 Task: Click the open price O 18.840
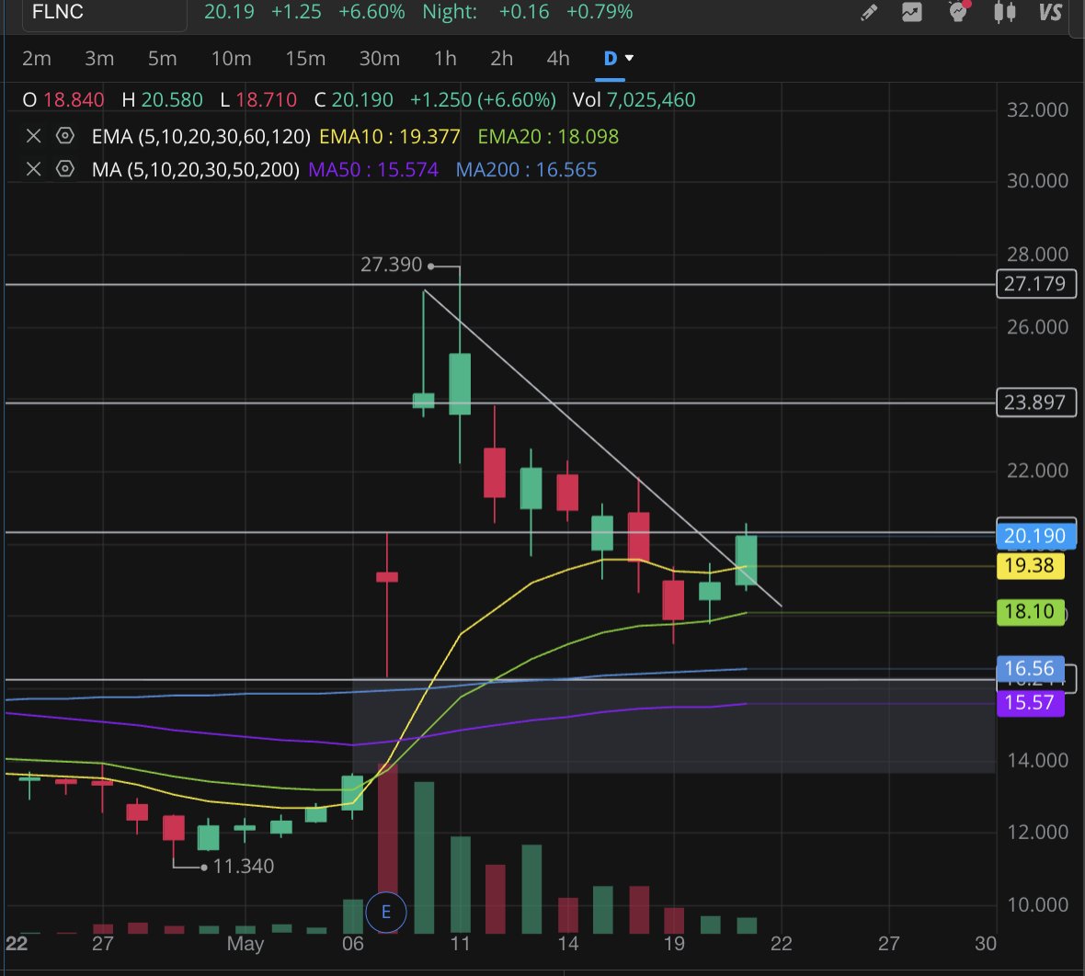63,100
